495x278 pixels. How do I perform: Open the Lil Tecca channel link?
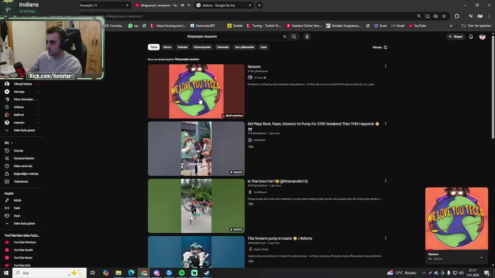[x=258, y=78]
